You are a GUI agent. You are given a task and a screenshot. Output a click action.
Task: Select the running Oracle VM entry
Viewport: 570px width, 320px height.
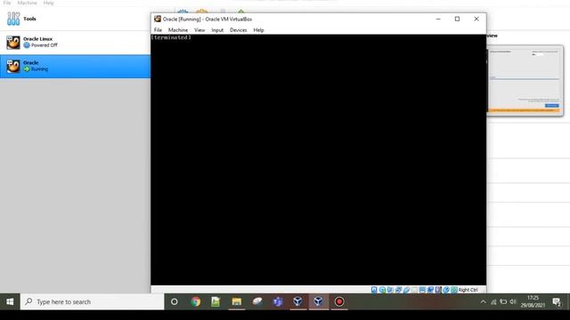(x=75, y=66)
